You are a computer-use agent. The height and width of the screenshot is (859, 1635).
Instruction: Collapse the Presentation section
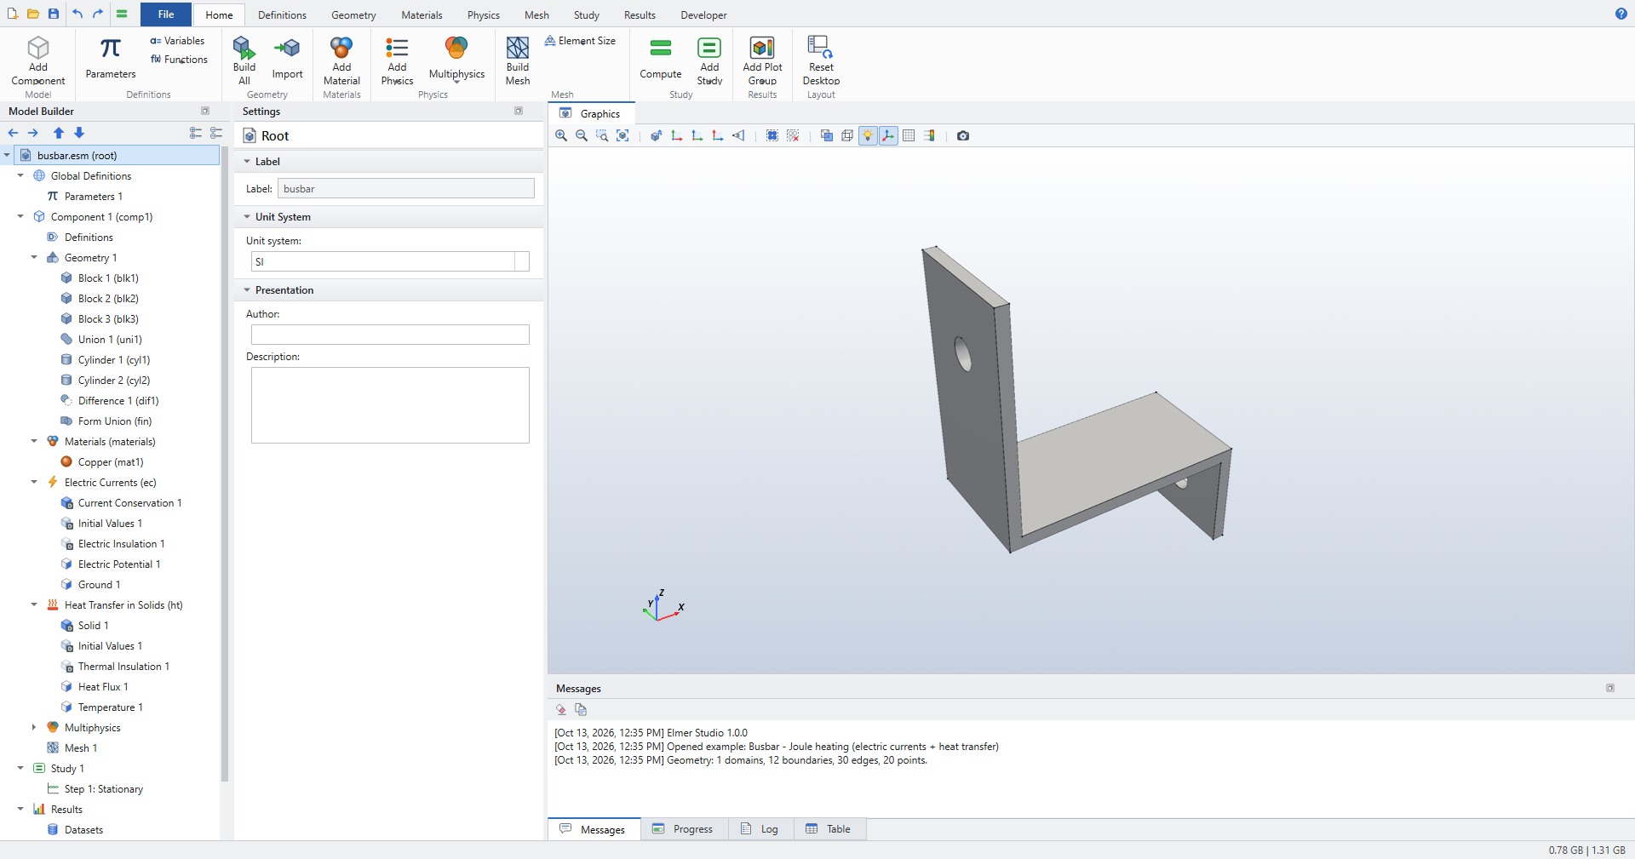coord(247,290)
